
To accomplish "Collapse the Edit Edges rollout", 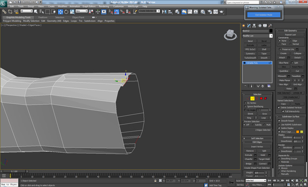I will coord(257,142).
